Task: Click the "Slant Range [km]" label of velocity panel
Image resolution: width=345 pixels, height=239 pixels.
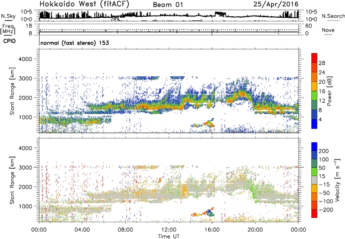Action: [12, 180]
